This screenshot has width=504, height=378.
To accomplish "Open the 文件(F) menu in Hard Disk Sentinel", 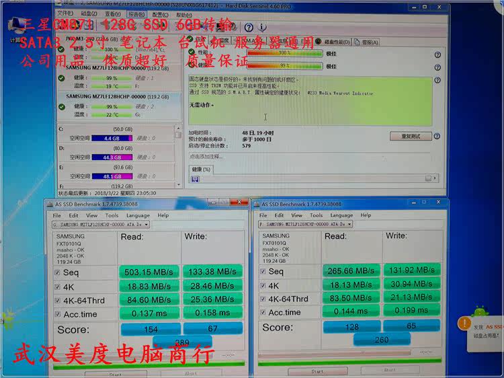I will tap(65, 13).
